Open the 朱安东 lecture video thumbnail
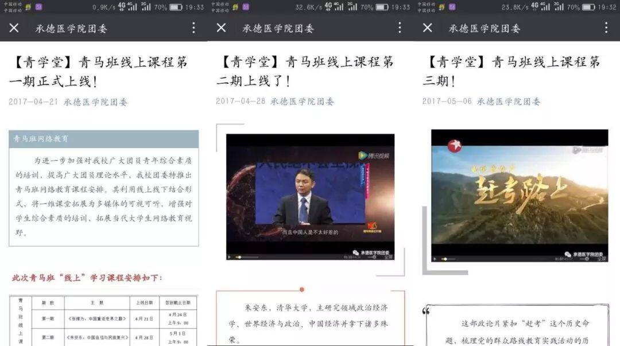Screen dimensions: 620x346 point(311,197)
